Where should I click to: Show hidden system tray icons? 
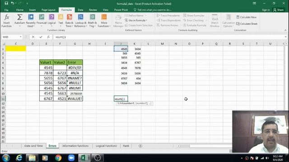pos(242,158)
